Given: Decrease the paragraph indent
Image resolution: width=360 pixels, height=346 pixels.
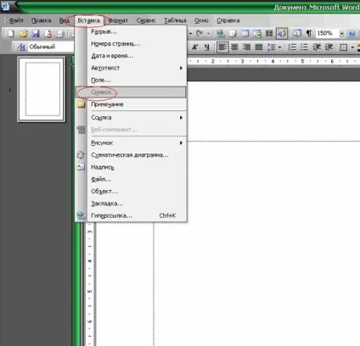Looking at the screenshot, I should pos(317,47).
